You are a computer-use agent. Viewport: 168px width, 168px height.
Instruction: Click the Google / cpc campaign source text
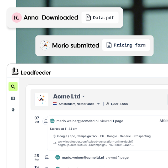click(104, 136)
